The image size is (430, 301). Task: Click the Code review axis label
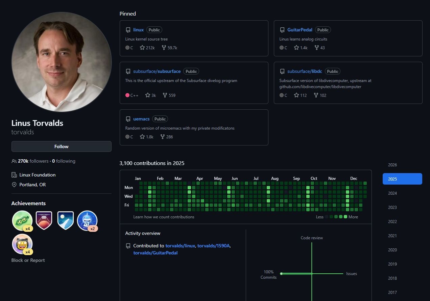[312, 238]
